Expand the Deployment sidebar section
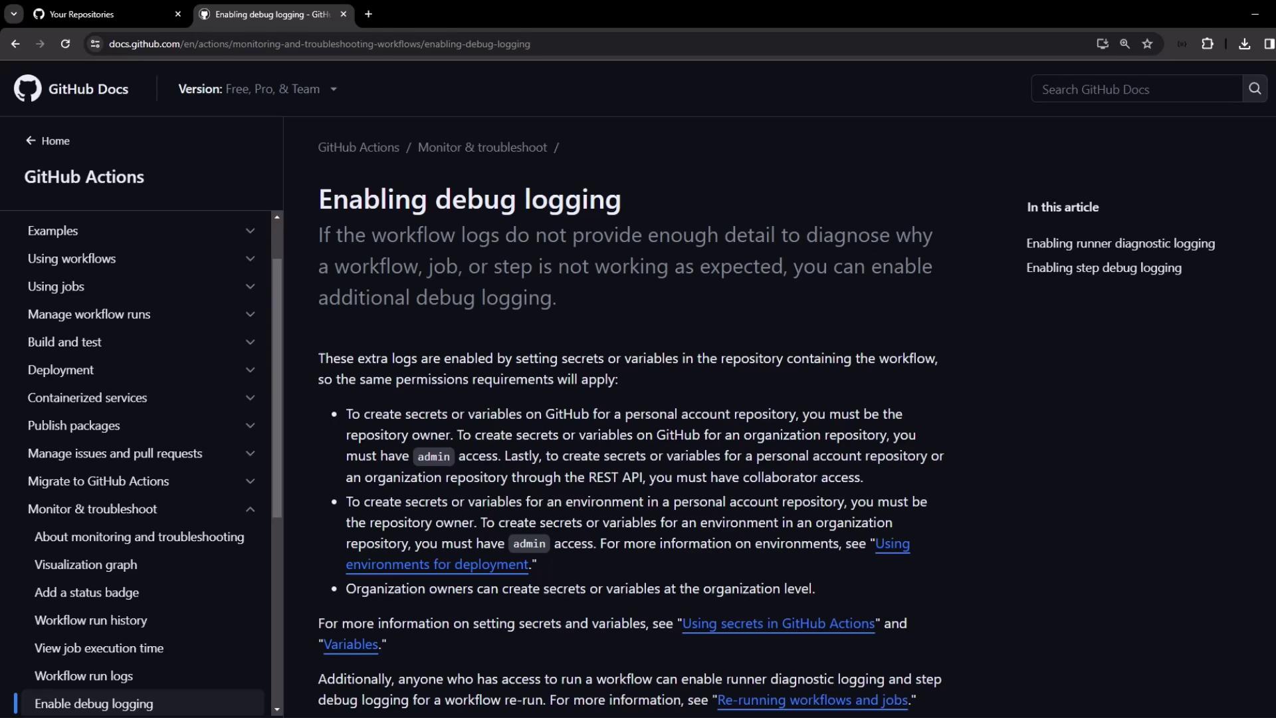 point(250,370)
